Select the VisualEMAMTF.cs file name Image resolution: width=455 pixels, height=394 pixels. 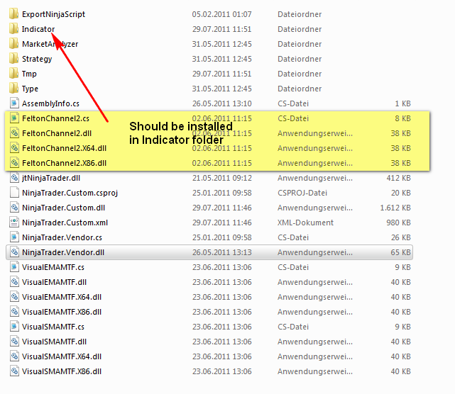click(x=53, y=267)
